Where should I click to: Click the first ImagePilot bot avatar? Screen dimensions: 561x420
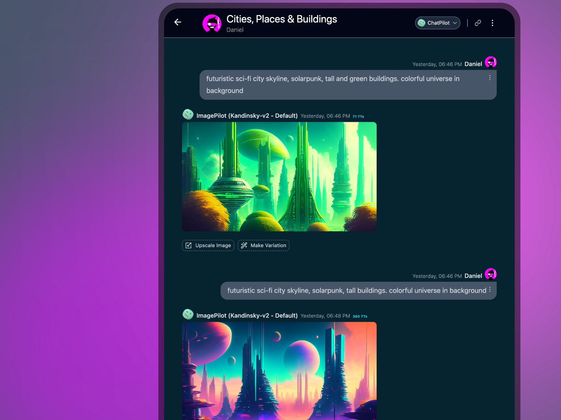(x=188, y=114)
